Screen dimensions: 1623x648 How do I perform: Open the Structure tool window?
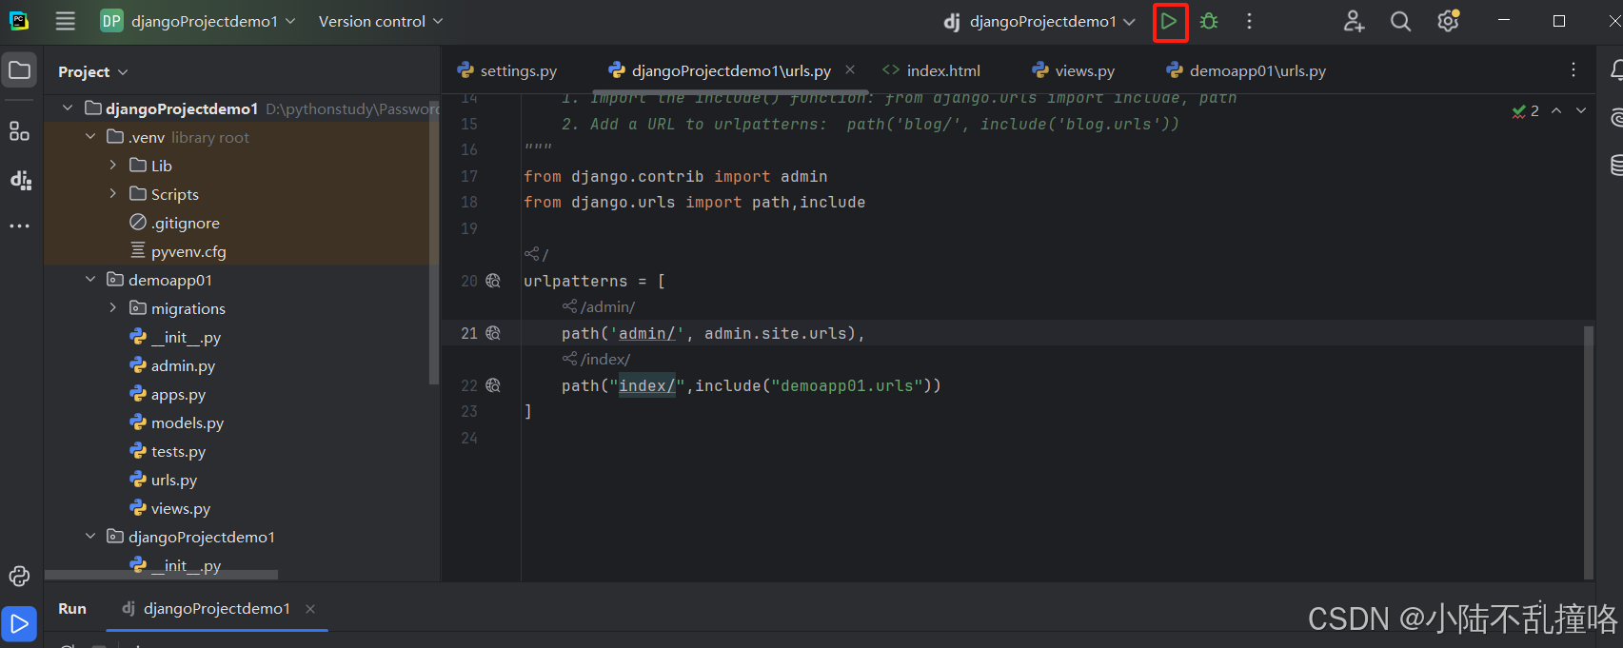(19, 131)
